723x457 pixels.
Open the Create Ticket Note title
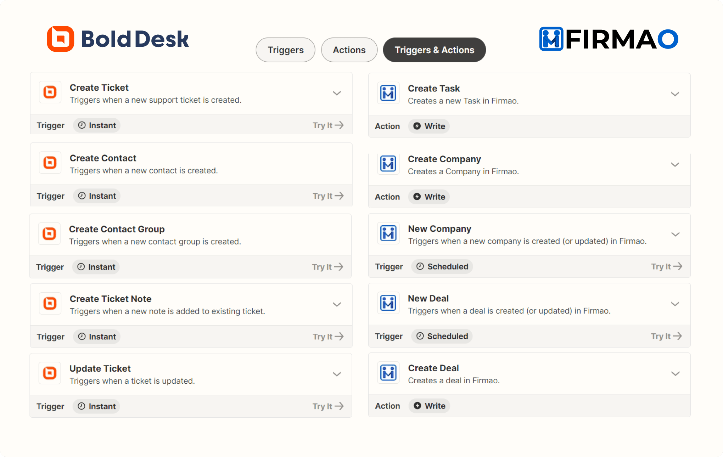(x=111, y=299)
